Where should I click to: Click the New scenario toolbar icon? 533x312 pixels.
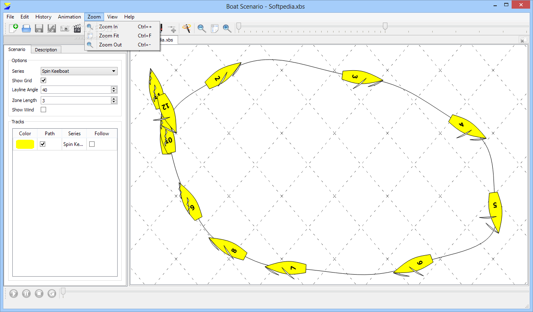coord(13,28)
